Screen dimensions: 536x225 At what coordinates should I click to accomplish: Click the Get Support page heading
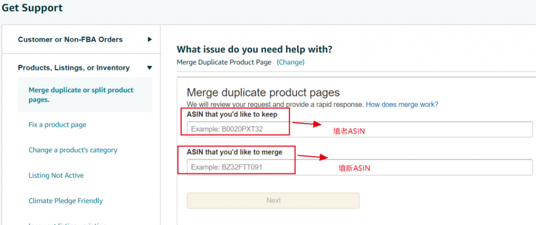tap(32, 7)
